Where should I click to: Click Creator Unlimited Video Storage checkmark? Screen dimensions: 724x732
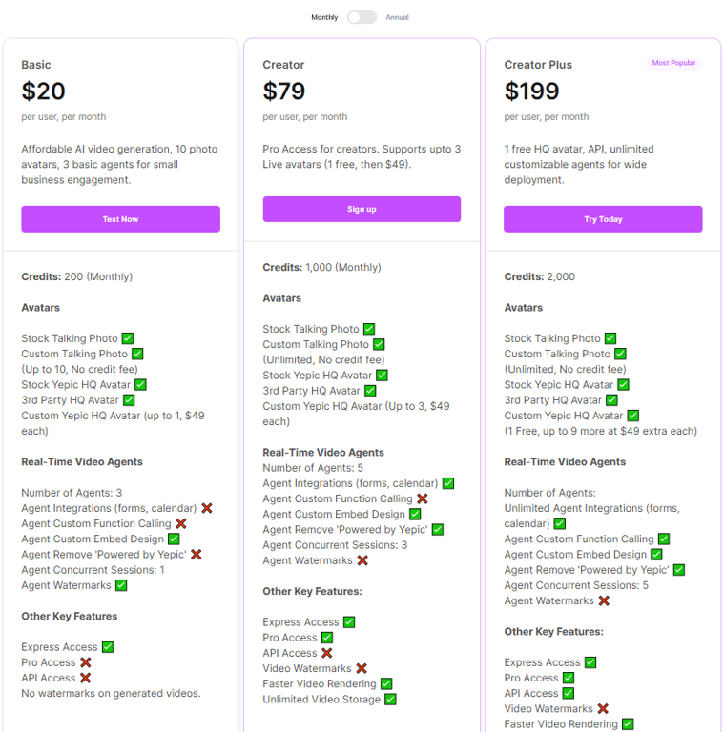[x=390, y=700]
